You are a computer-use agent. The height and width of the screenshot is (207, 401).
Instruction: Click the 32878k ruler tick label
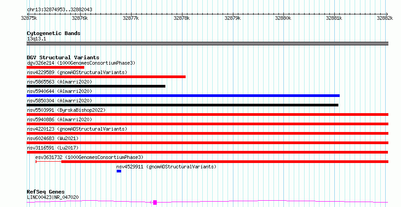[x=182, y=18]
